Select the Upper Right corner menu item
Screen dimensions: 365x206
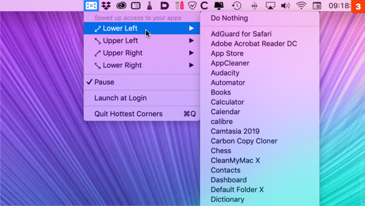[x=142, y=53]
